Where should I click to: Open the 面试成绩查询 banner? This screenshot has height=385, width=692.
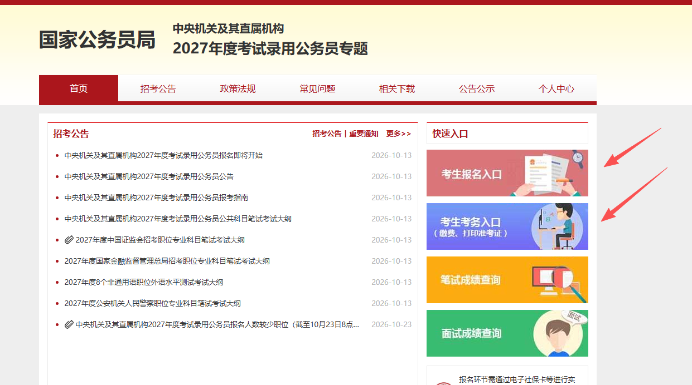pos(507,333)
